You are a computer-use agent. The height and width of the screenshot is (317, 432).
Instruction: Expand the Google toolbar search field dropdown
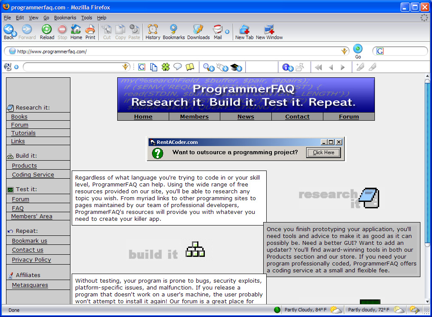click(125, 67)
